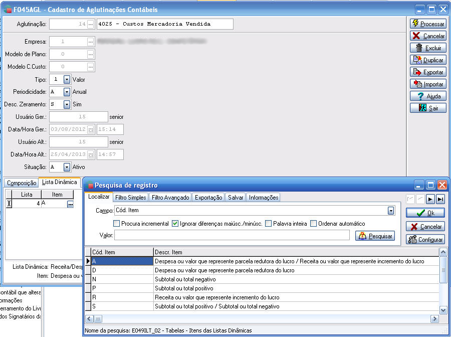
Task: Select row N Subtotal ou total negativo
Action: (x=262, y=279)
